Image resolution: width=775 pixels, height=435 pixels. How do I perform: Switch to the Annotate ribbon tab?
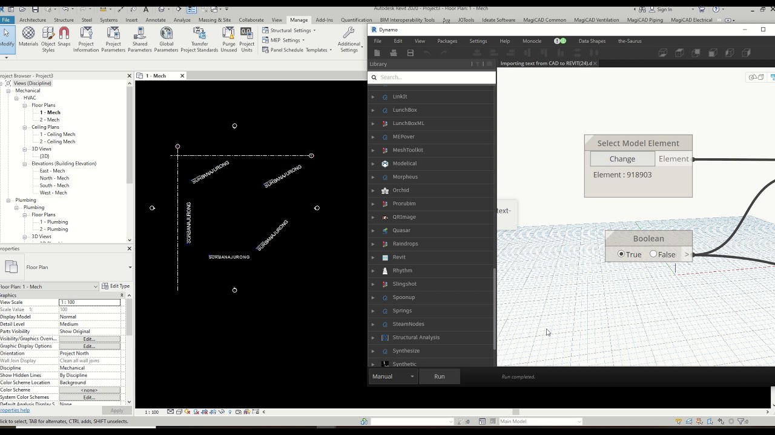click(156, 20)
